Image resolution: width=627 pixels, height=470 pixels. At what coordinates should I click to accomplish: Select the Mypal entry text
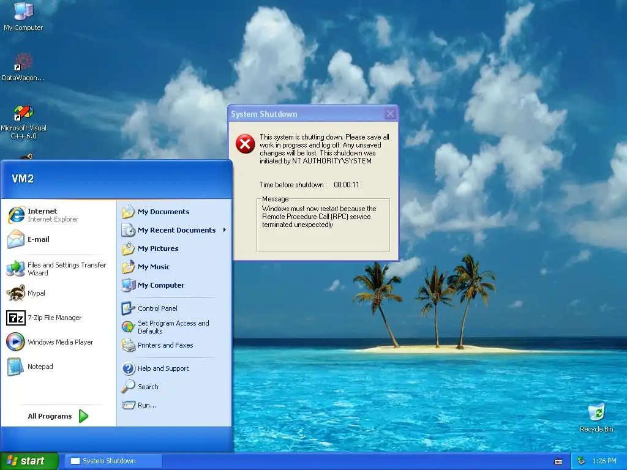click(36, 293)
